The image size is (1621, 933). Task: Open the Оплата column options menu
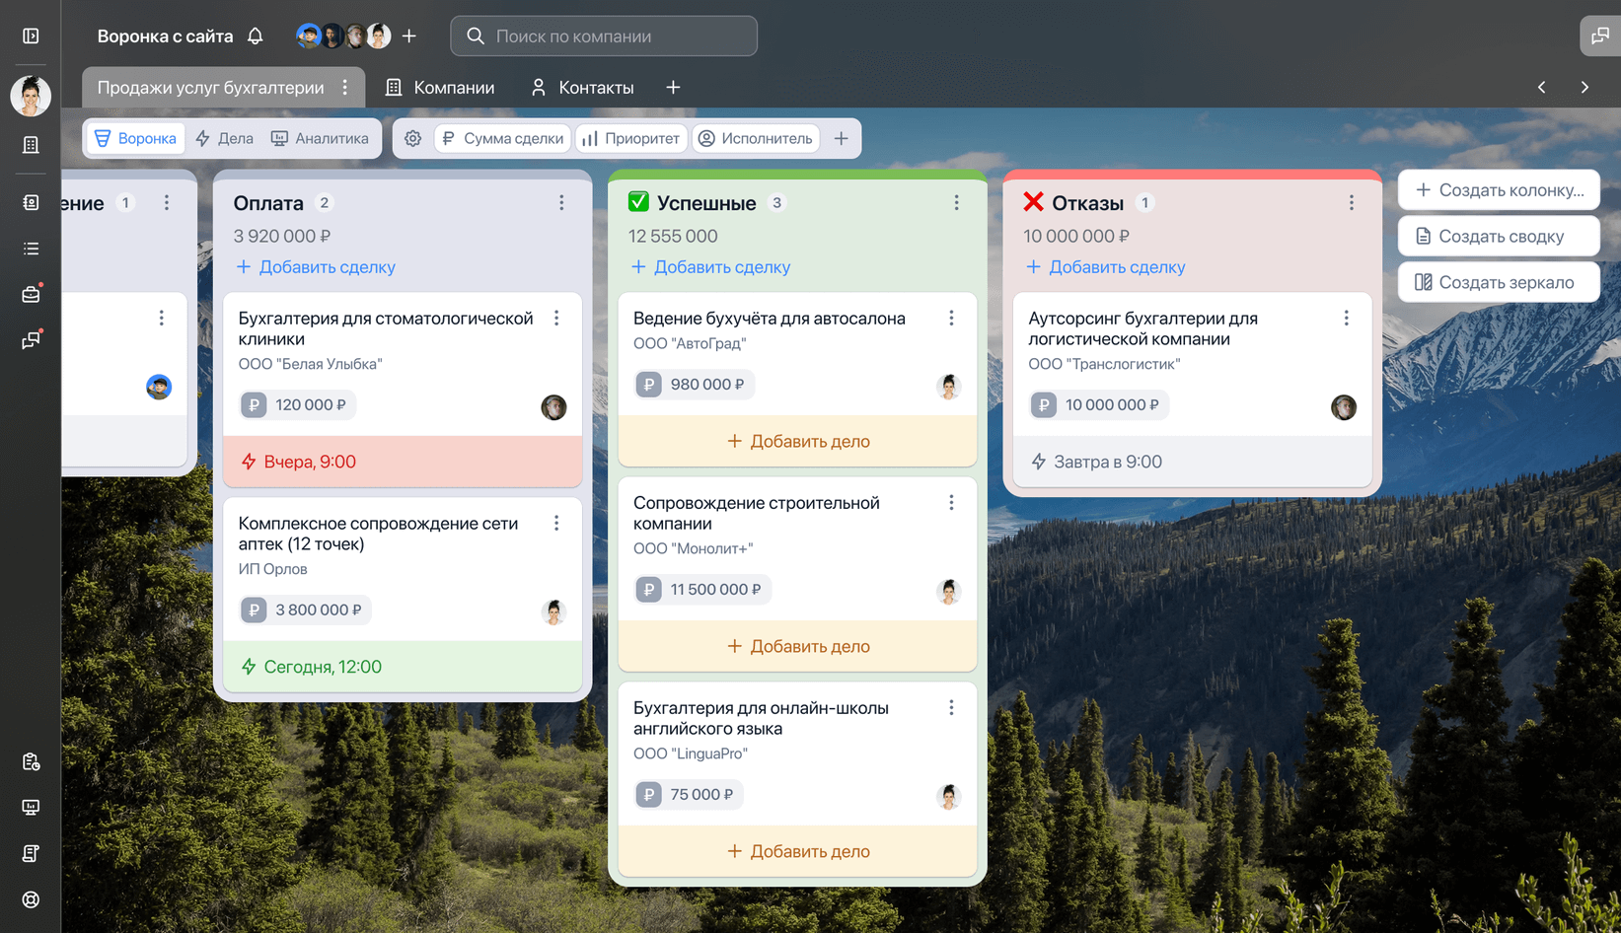pos(561,203)
